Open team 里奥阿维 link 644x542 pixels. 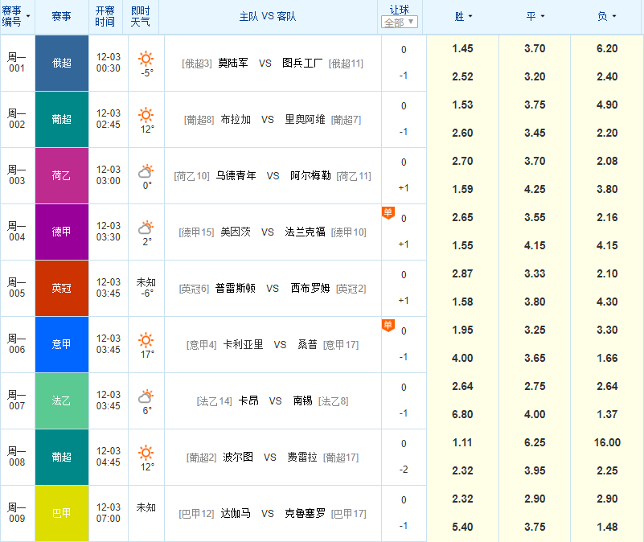click(x=305, y=119)
